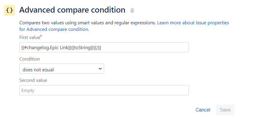Place cursor at the {{toString}} smart value text
The image size is (257, 119).
(82, 48)
